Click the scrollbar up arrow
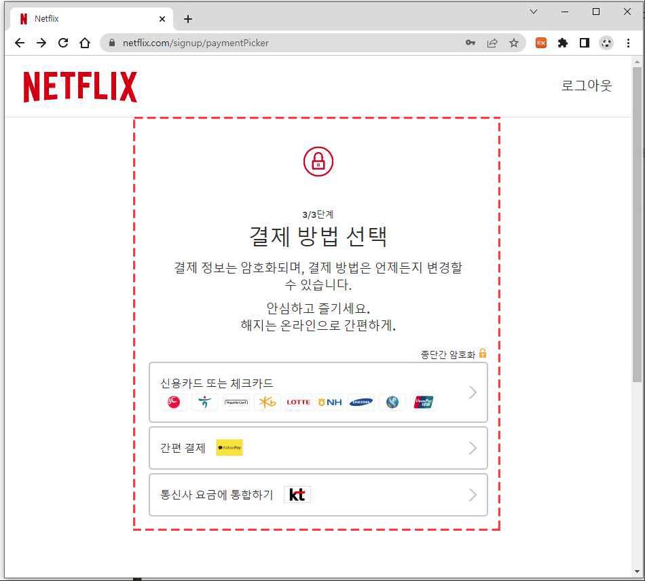 [x=637, y=62]
